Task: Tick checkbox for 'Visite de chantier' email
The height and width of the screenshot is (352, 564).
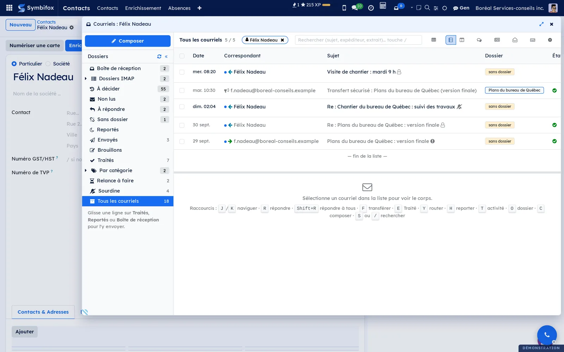Action: click(182, 72)
